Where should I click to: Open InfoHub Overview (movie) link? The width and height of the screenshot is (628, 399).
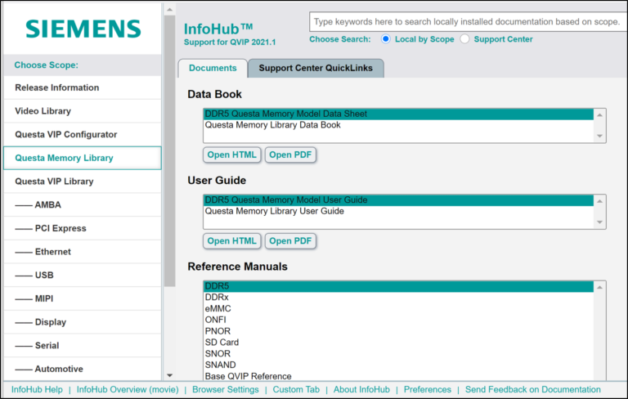click(x=127, y=390)
